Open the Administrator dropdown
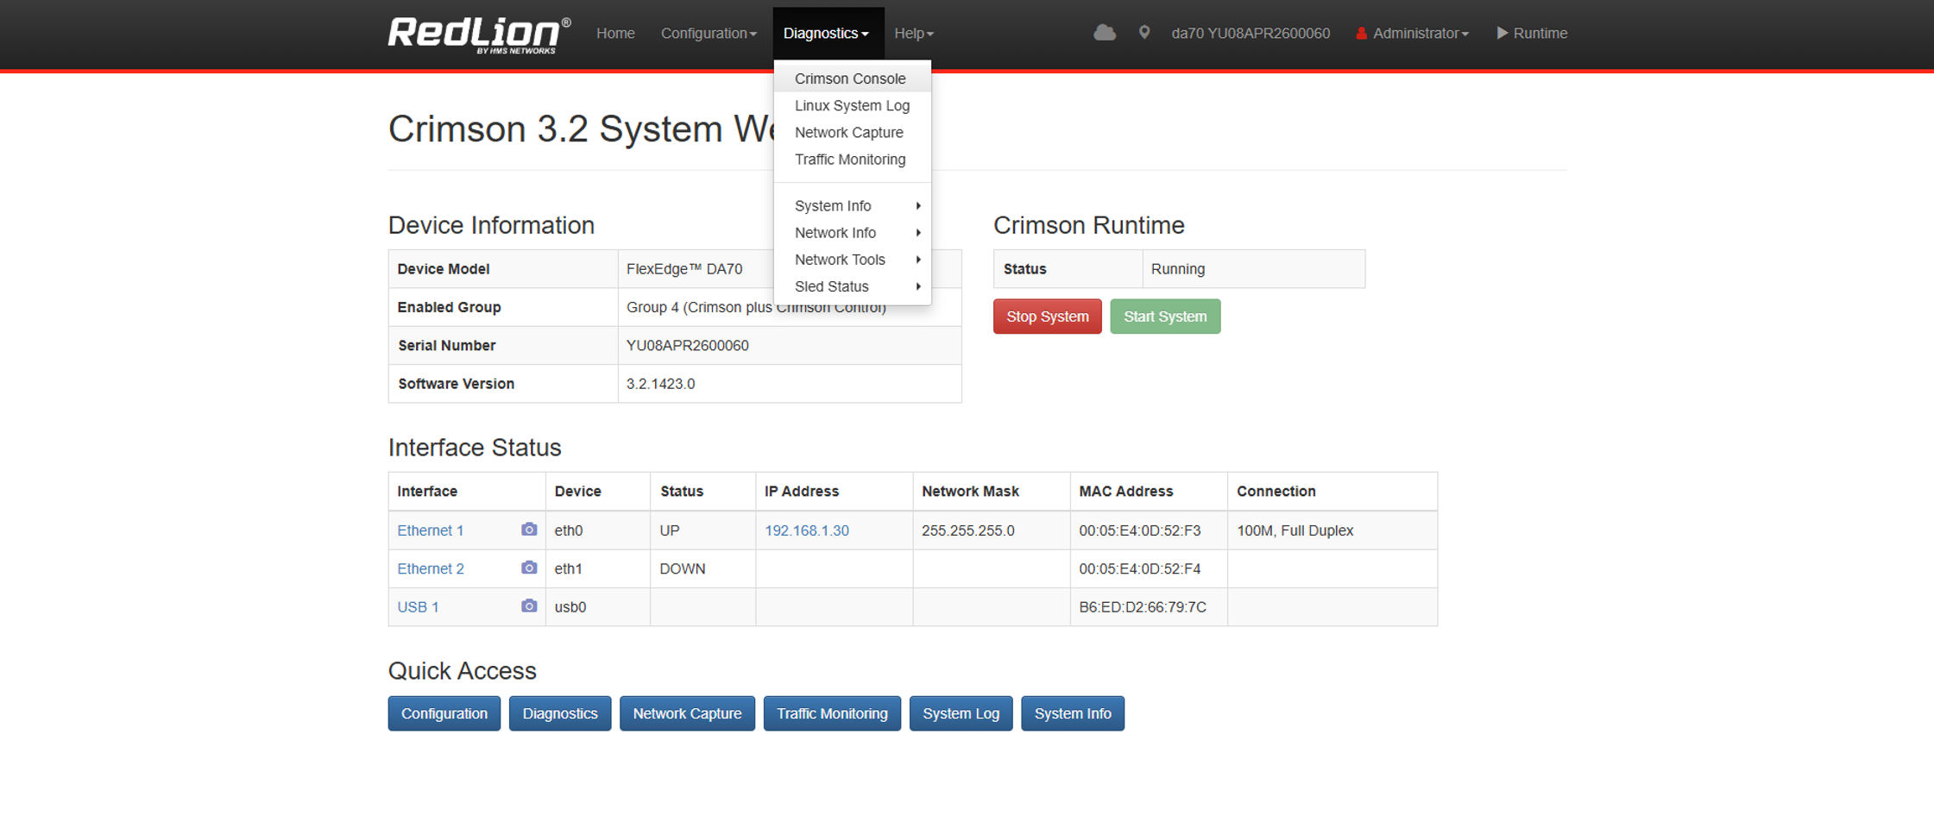 [x=1412, y=33]
